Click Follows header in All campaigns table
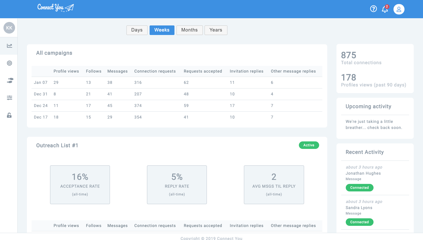 [93, 71]
